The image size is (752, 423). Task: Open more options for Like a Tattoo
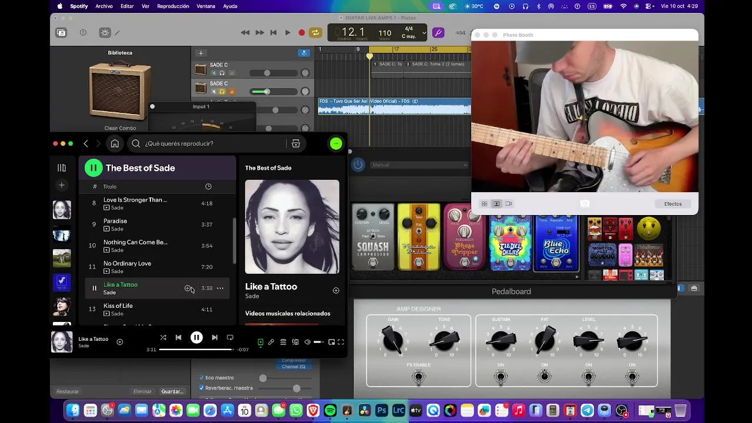pos(220,288)
